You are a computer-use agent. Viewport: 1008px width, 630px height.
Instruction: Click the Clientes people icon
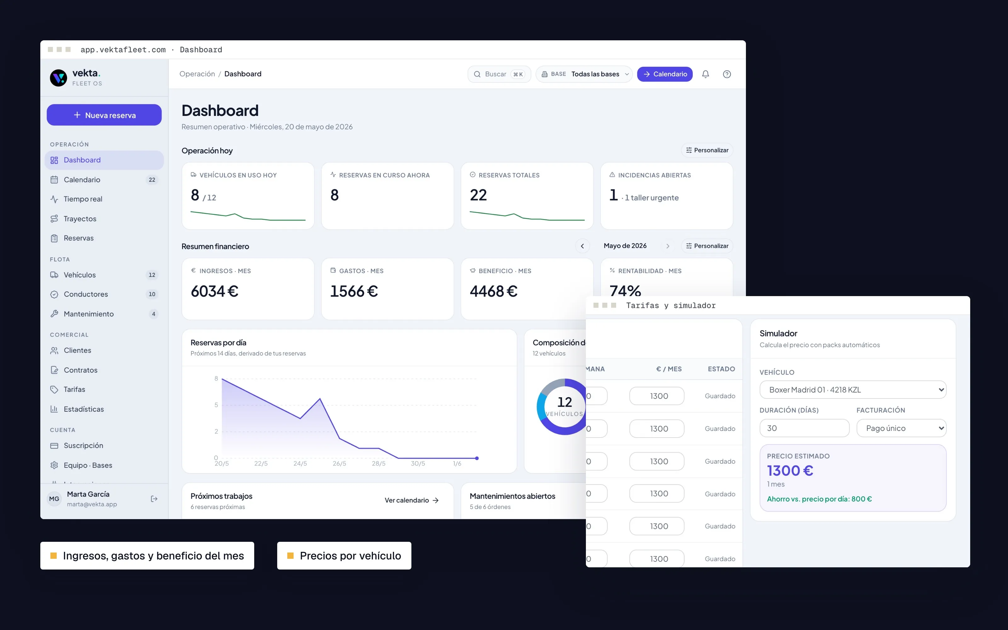(x=54, y=350)
